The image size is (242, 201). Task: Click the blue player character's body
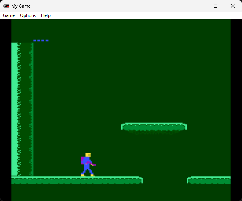coord(87,165)
